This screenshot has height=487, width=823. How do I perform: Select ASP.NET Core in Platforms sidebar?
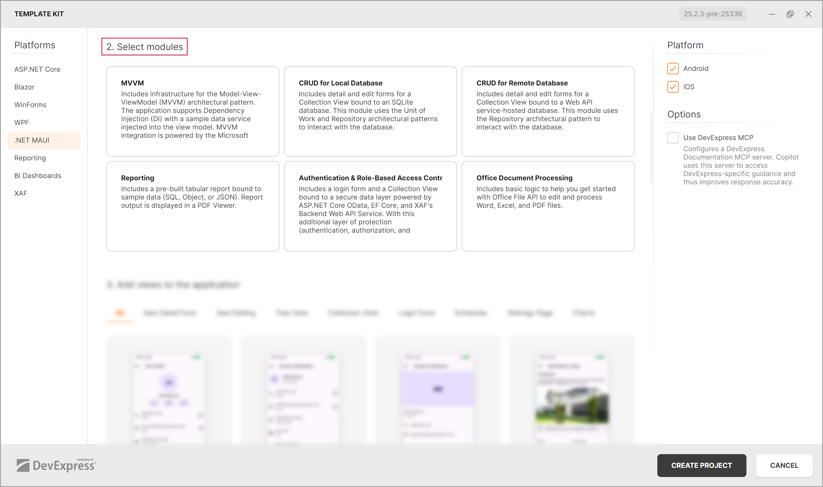pos(37,69)
